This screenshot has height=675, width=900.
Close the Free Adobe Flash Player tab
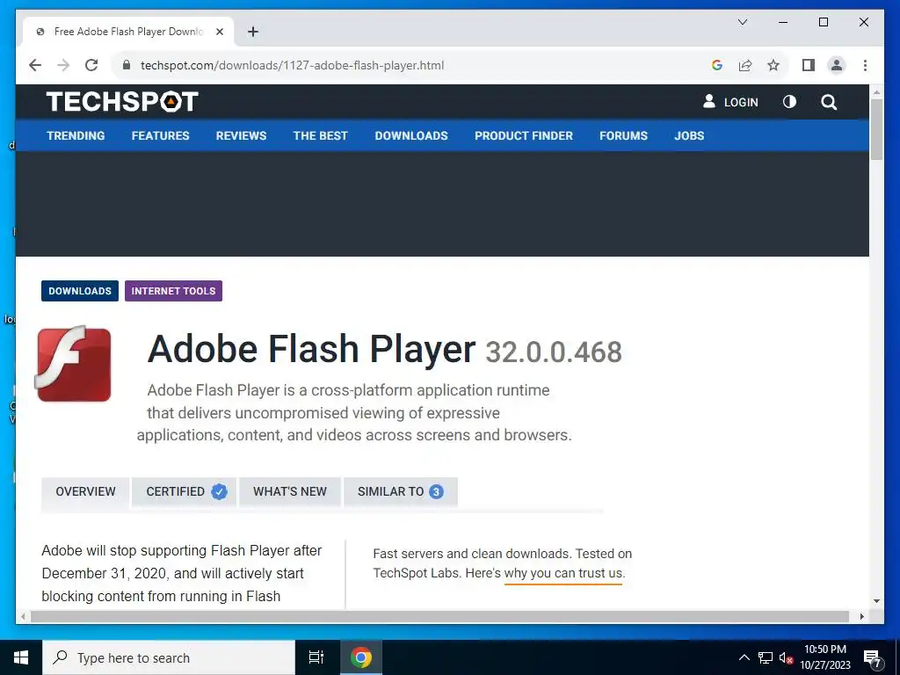tap(219, 32)
